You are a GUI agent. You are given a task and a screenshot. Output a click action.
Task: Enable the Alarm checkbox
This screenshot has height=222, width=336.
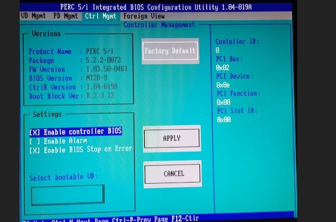59,141
